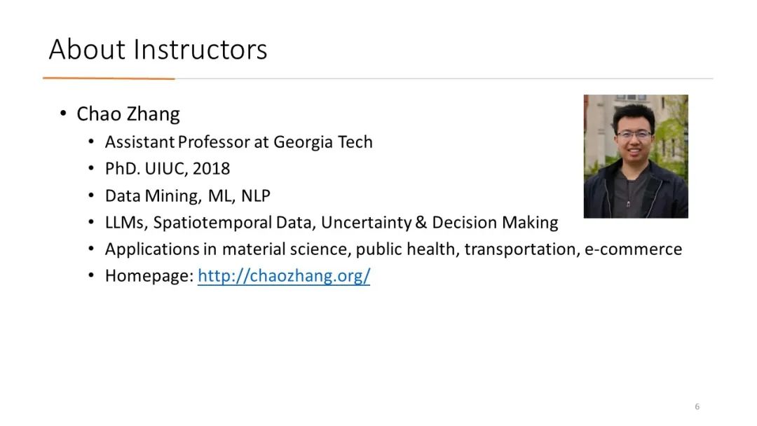Image resolution: width=757 pixels, height=426 pixels.
Task: Open the chaozhang.org homepage link
Action: pyautogui.click(x=284, y=275)
